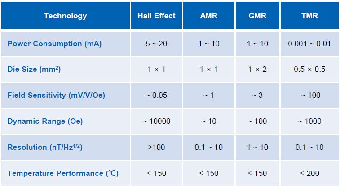Select the Resolution row label

click(45, 147)
